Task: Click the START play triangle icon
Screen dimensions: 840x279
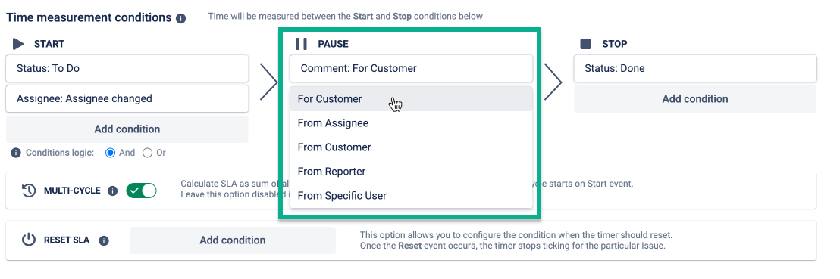Action: (x=19, y=44)
